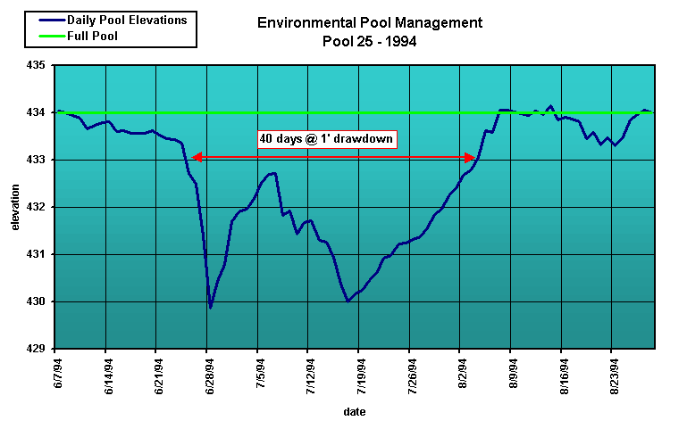Image resolution: width=687 pixels, height=429 pixels.
Task: Click the 8/2/94 date label
Action: 463,373
